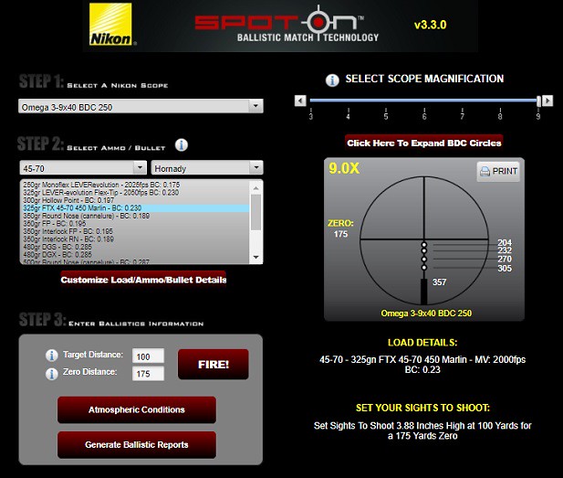
Task: Click the v3.3.0 version text
Action: pos(430,25)
